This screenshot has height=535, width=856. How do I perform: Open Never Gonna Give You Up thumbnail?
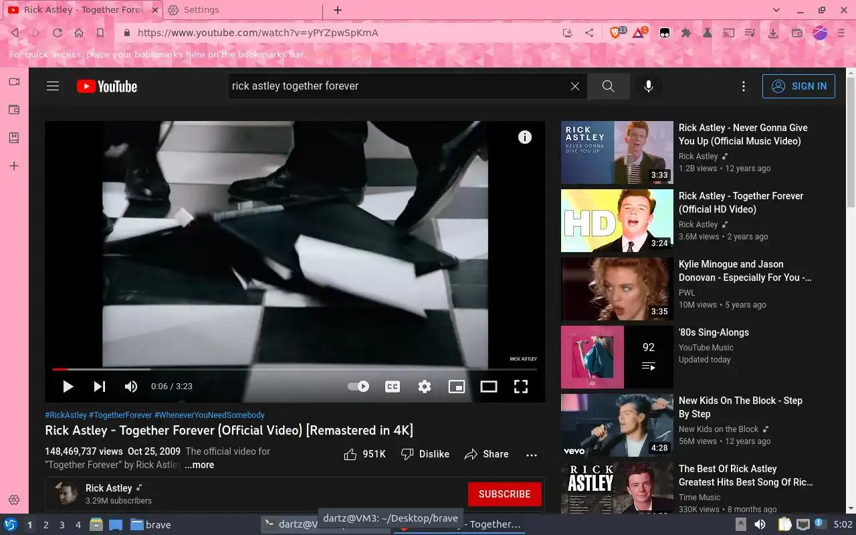(617, 152)
